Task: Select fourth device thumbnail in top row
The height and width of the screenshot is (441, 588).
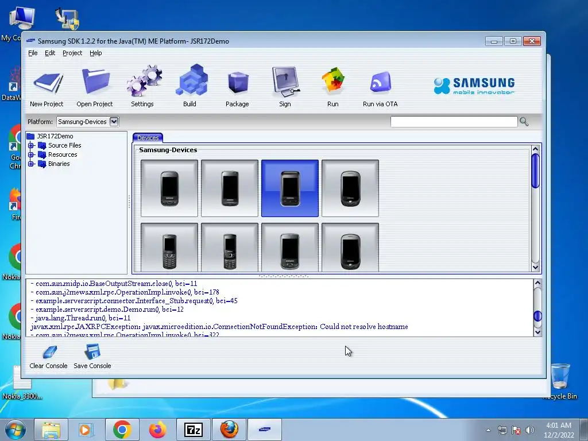Action: [x=350, y=188]
